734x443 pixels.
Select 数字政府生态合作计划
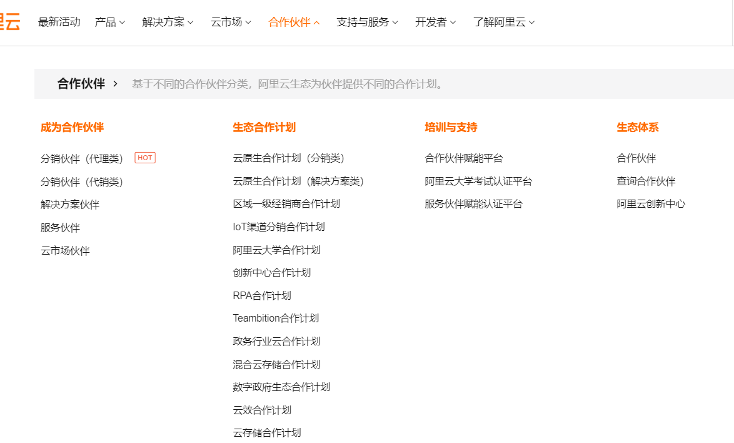[x=282, y=387]
